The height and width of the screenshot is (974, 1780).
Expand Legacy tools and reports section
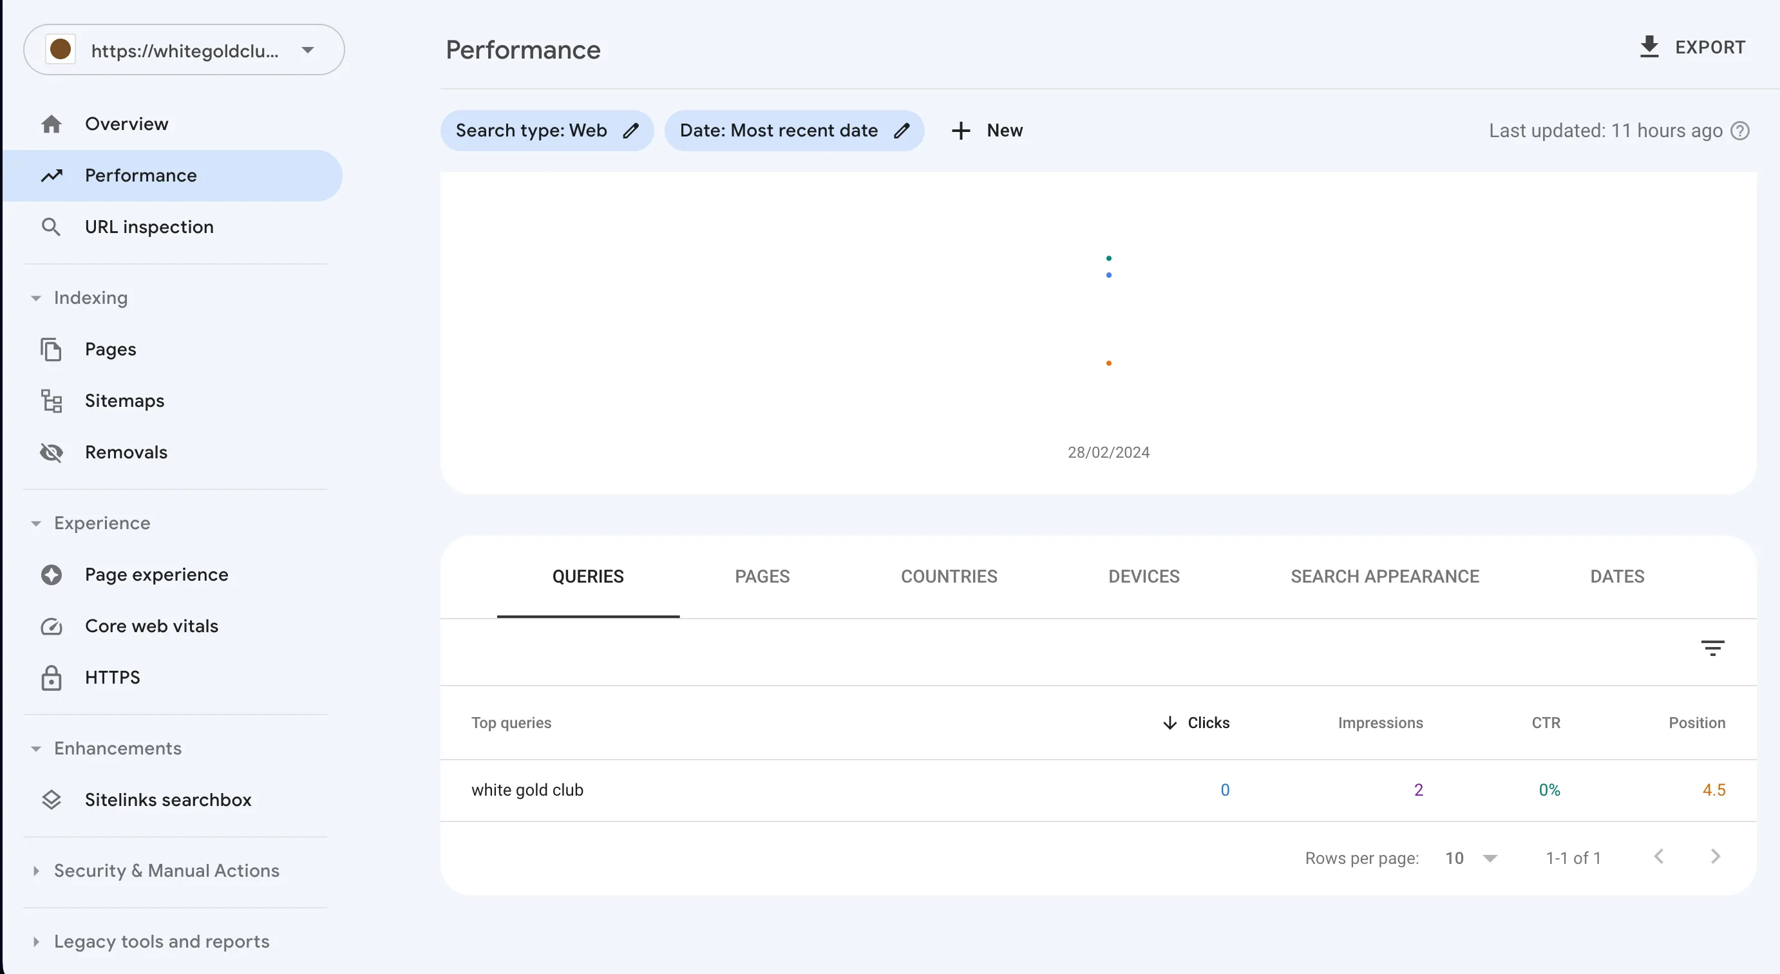click(36, 942)
